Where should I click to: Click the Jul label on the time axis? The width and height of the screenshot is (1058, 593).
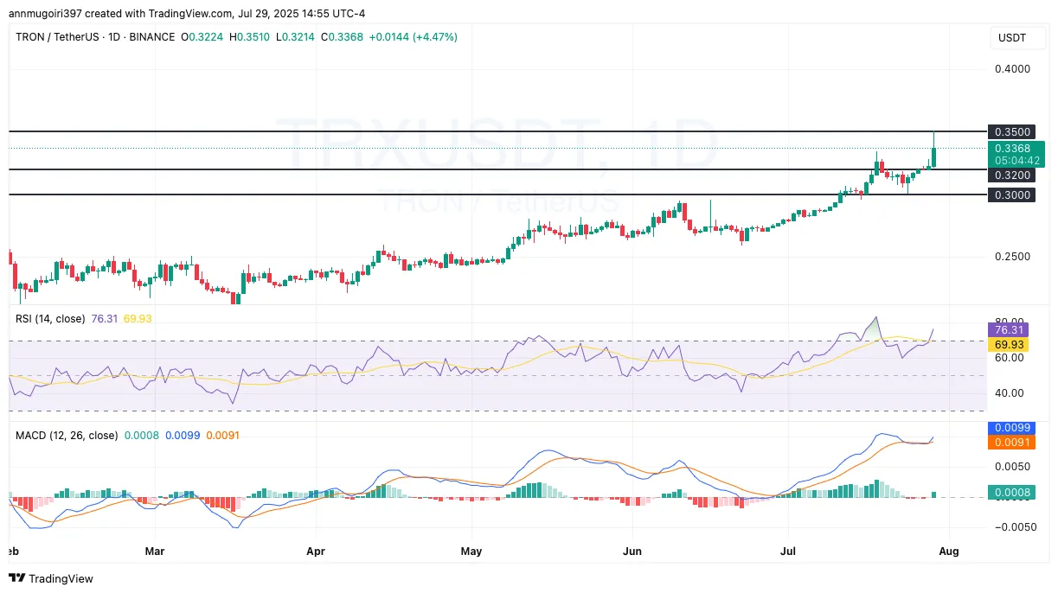point(788,551)
